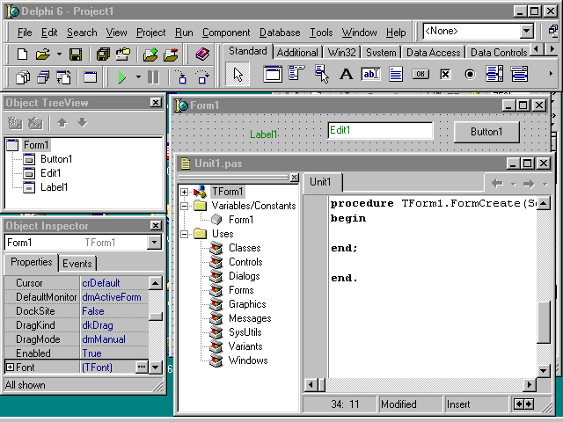The width and height of the screenshot is (563, 422).
Task: Click the code editor vertical scrollbar thumb
Action: [544, 323]
